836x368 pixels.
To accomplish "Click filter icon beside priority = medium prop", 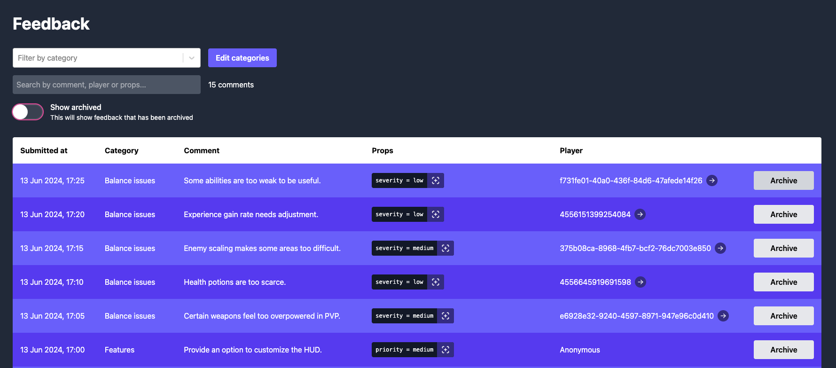I will click(x=445, y=350).
